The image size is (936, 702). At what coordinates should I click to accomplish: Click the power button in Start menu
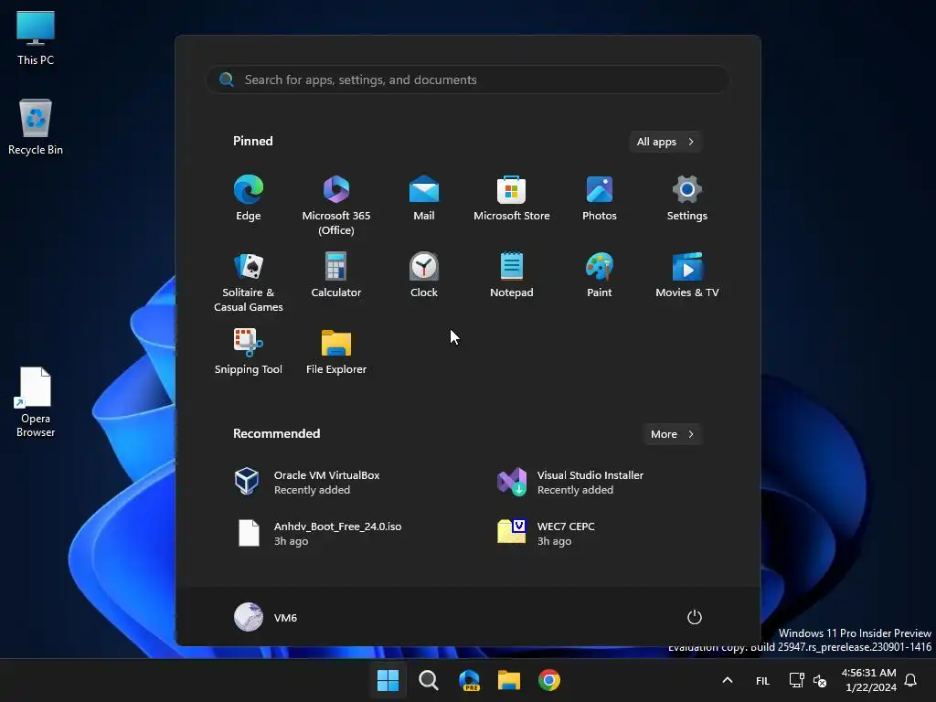coord(695,617)
